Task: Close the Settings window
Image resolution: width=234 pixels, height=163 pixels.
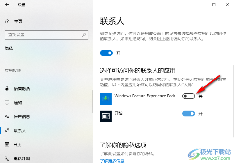Action: tap(227, 5)
